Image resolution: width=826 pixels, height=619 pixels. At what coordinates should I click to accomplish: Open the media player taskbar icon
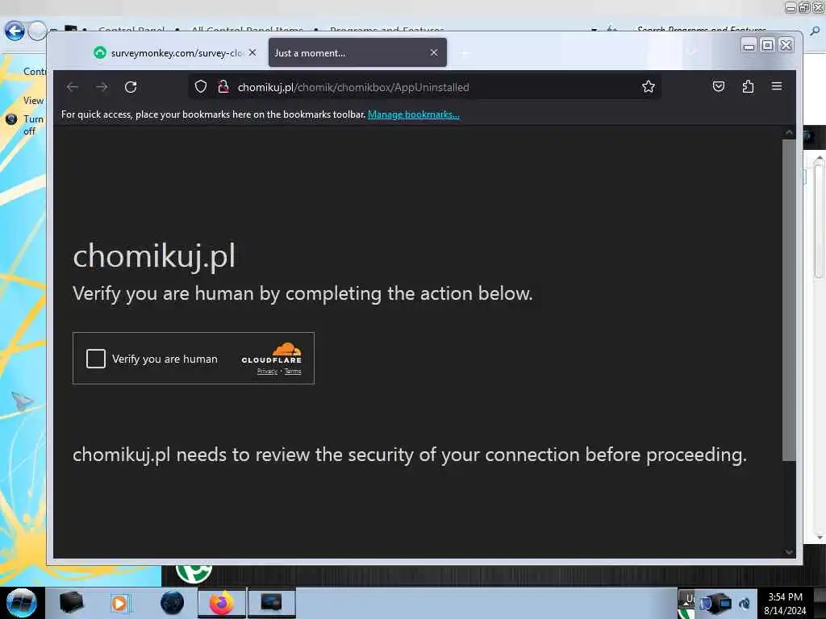click(119, 603)
